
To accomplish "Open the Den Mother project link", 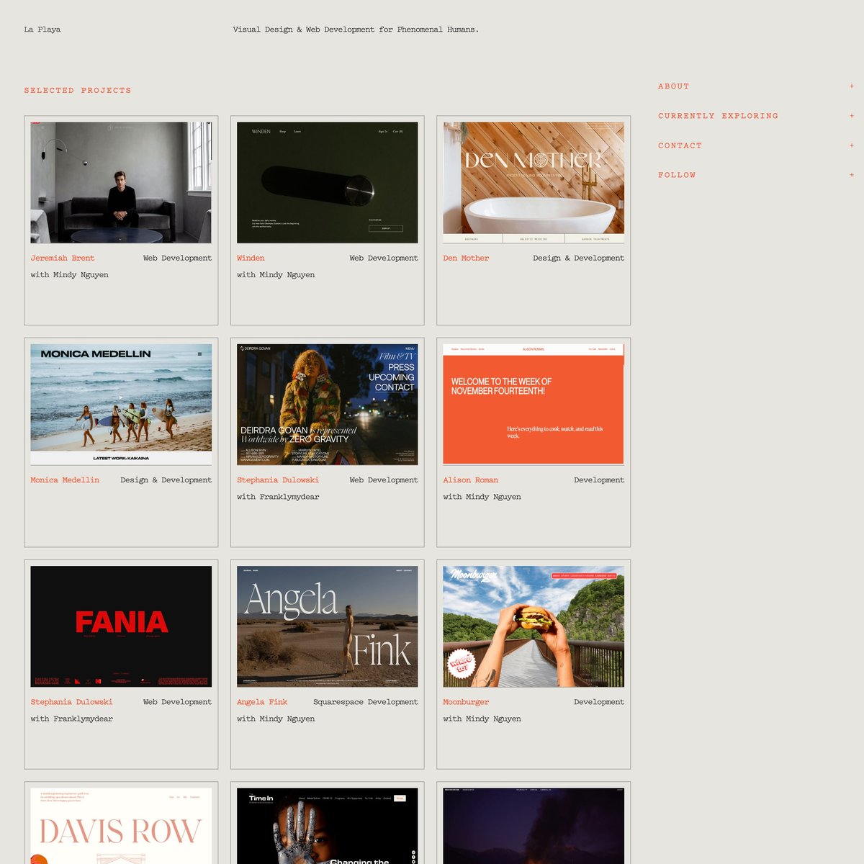I will pos(466,258).
